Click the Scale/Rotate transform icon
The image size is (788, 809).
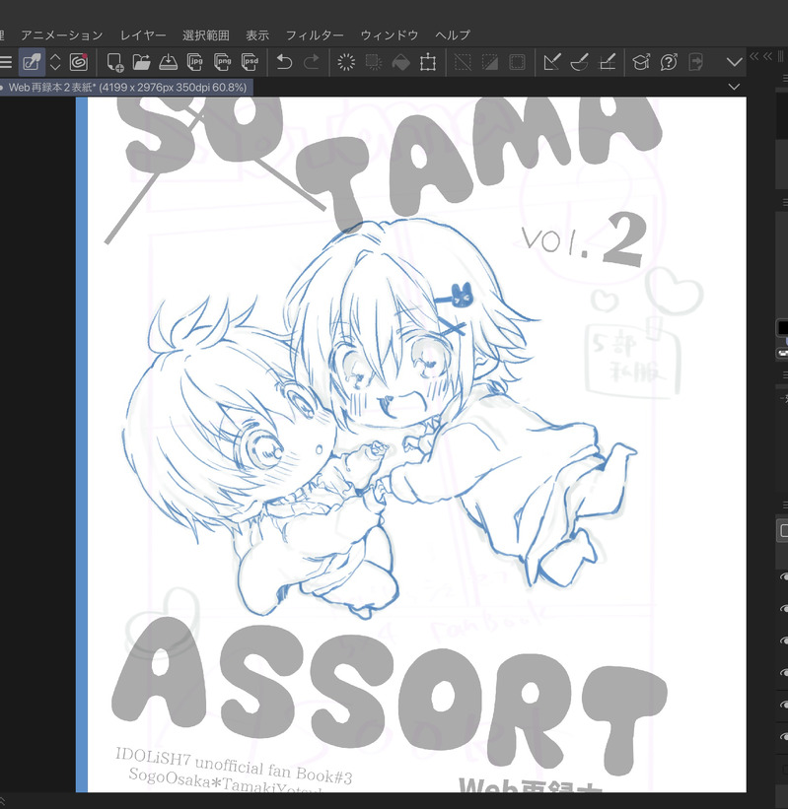tap(428, 62)
